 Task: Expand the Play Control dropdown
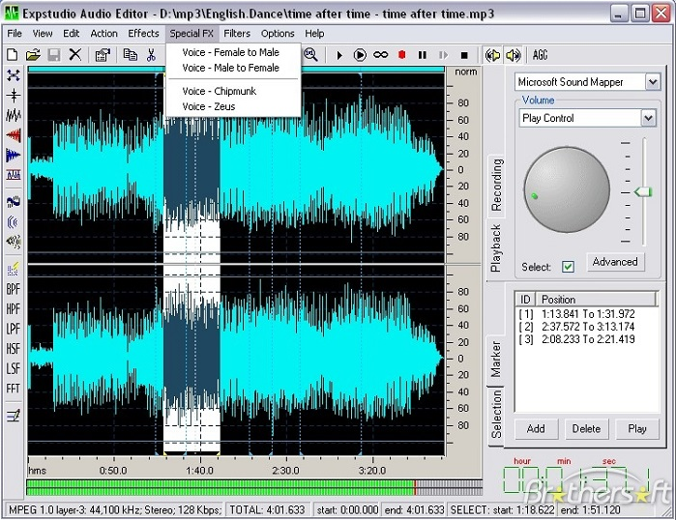pyautogui.click(x=648, y=118)
